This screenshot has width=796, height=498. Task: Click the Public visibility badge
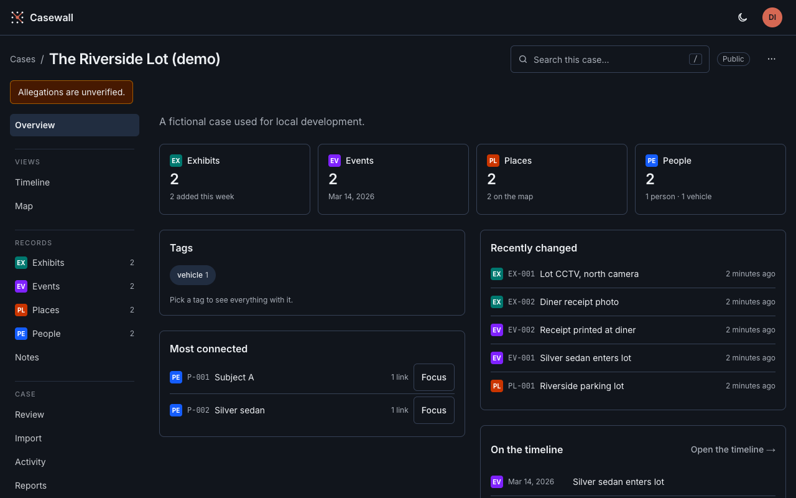[x=733, y=59]
